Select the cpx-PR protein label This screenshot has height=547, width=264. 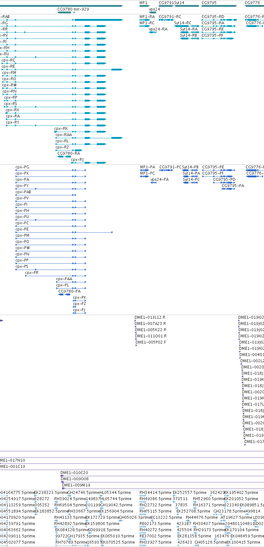[32, 273]
